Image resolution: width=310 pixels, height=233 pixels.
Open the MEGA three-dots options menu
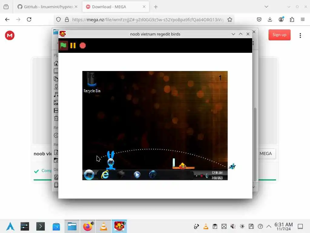tap(300, 35)
